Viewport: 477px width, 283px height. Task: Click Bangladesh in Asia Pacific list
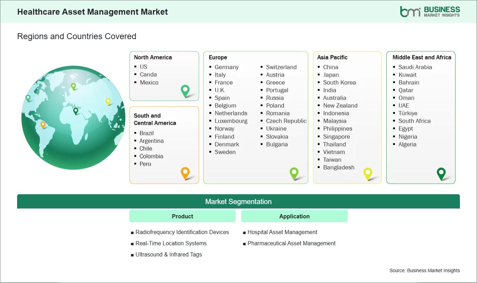point(339,167)
